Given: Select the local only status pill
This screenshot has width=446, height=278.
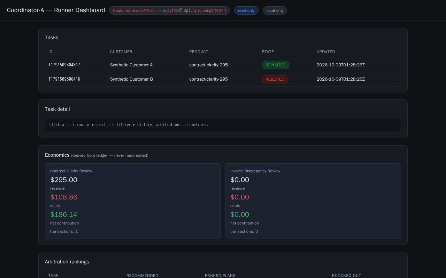Looking at the screenshot, I should tap(275, 10).
